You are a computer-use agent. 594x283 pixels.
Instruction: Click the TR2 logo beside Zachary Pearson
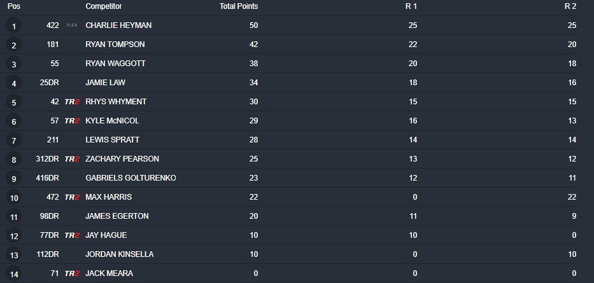pos(72,159)
